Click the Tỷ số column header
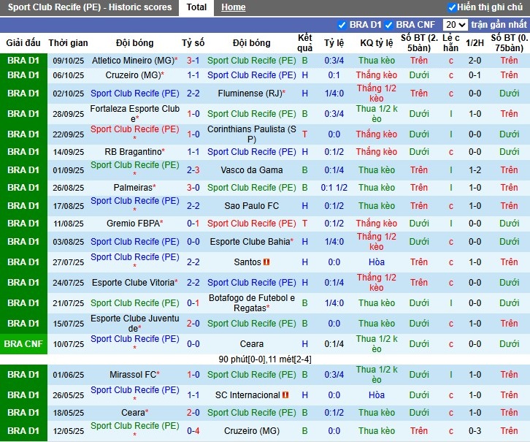This screenshot has height=442, width=530. click(193, 43)
